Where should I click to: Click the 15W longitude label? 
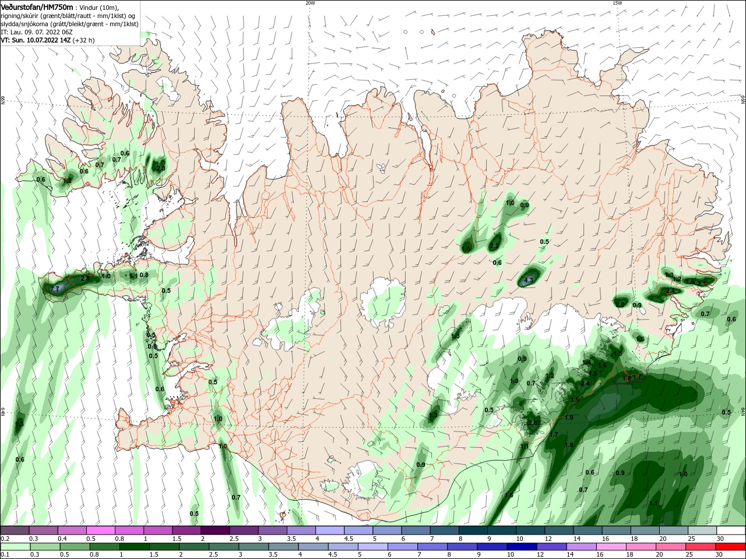617,3
